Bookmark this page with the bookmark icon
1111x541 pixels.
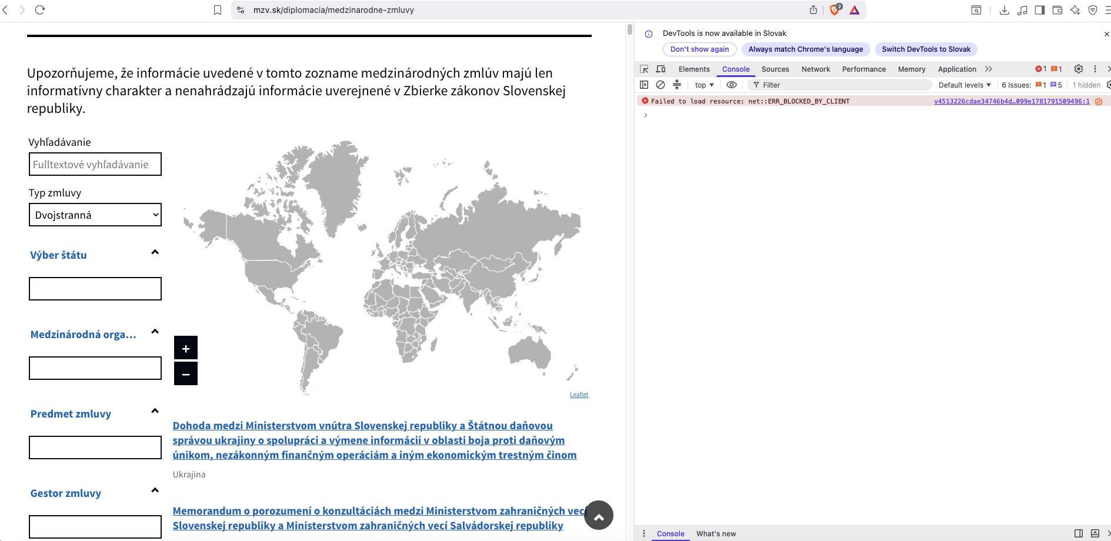coord(218,10)
